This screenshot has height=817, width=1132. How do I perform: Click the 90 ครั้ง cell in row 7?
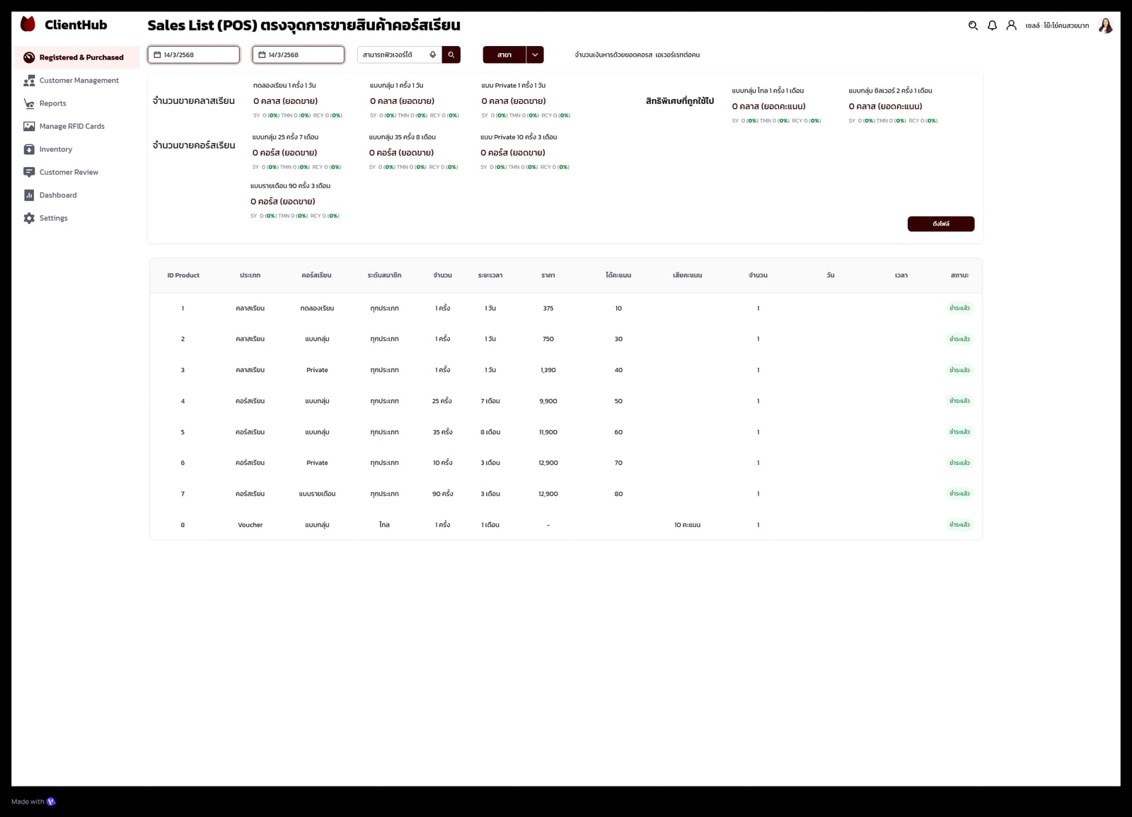(442, 494)
